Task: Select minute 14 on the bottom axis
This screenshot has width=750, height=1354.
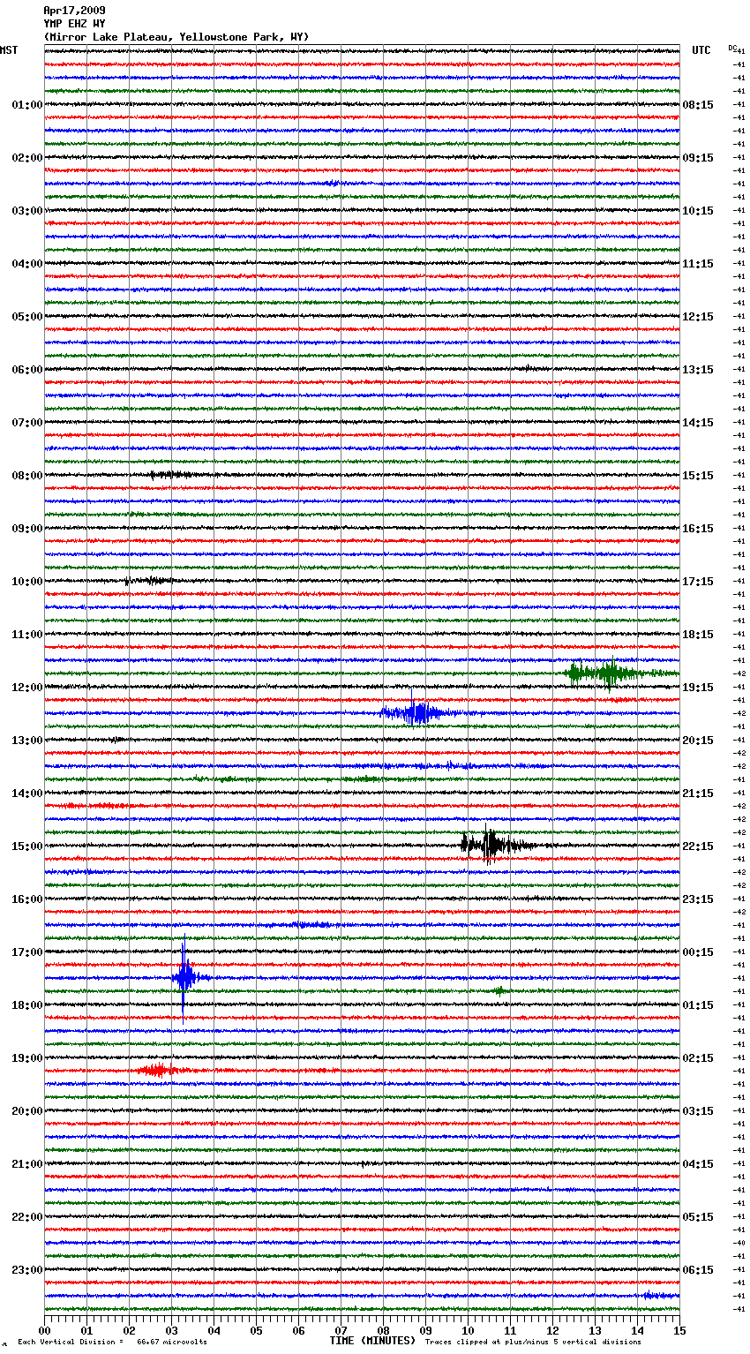Action: (x=637, y=1330)
